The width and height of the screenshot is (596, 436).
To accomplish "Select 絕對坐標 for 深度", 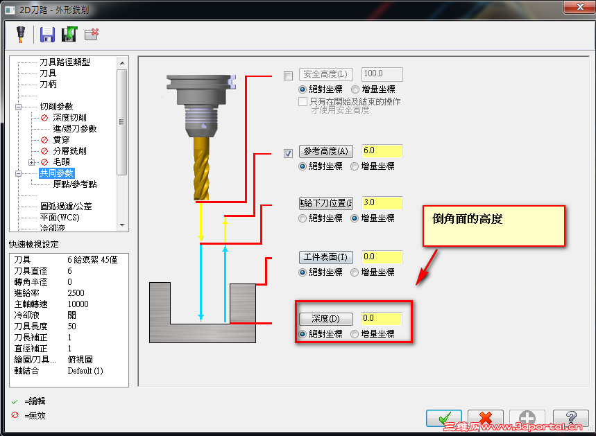I will pyautogui.click(x=303, y=334).
